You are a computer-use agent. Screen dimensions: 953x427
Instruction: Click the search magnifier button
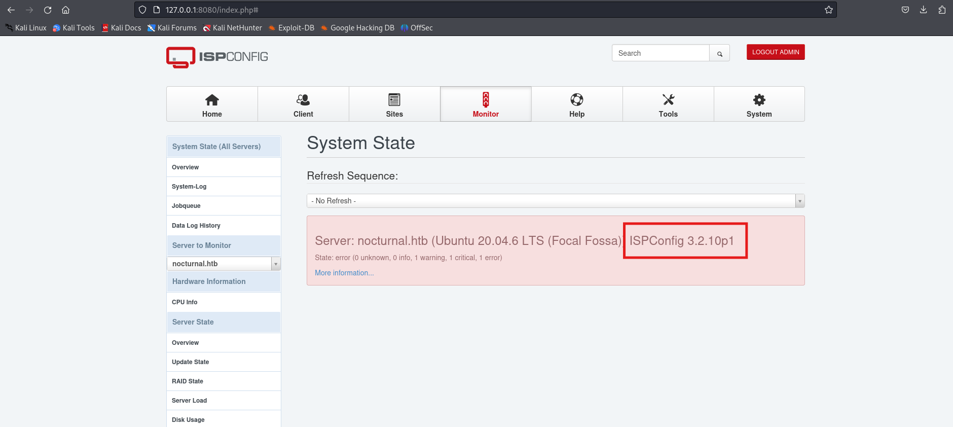click(719, 53)
